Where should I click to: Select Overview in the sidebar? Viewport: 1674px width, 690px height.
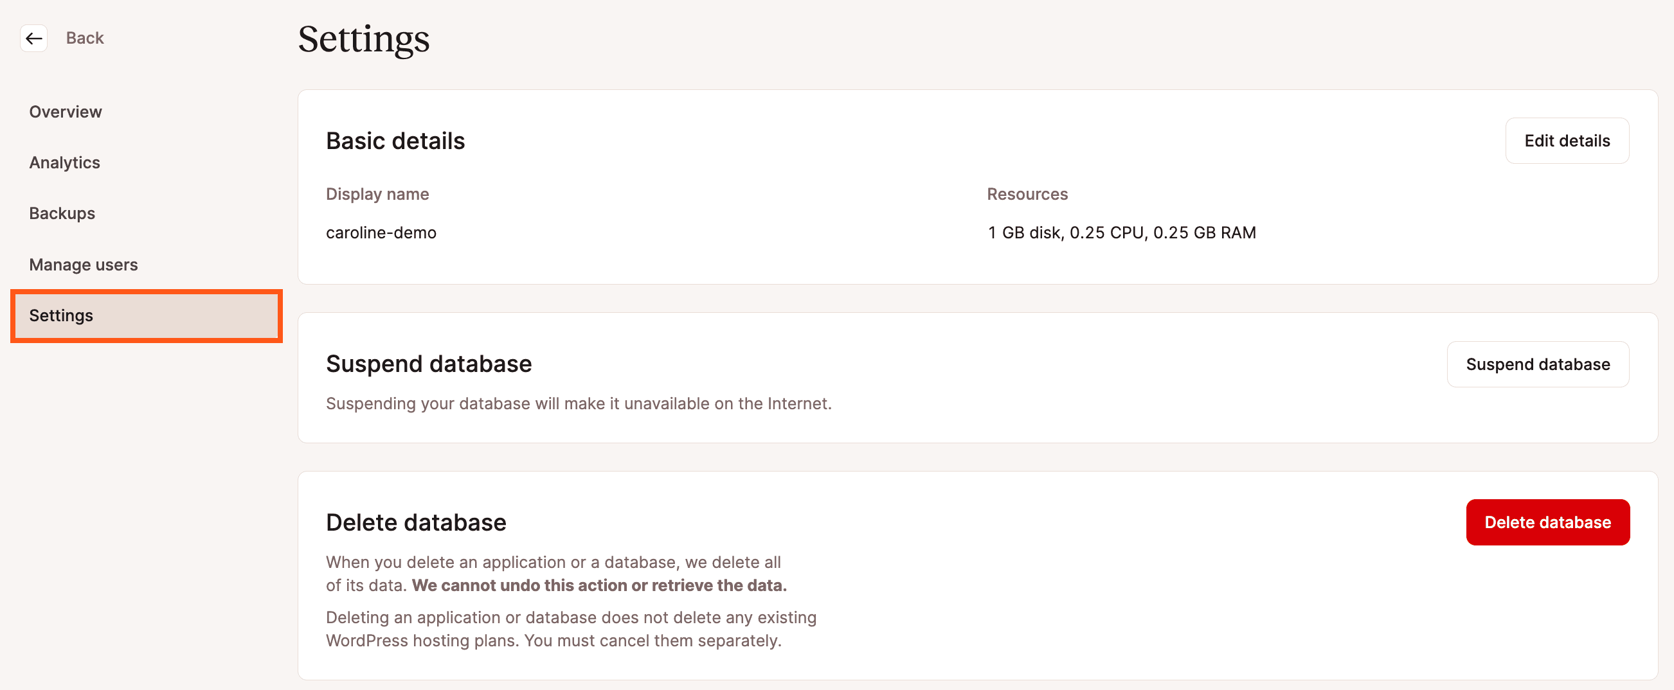click(65, 112)
